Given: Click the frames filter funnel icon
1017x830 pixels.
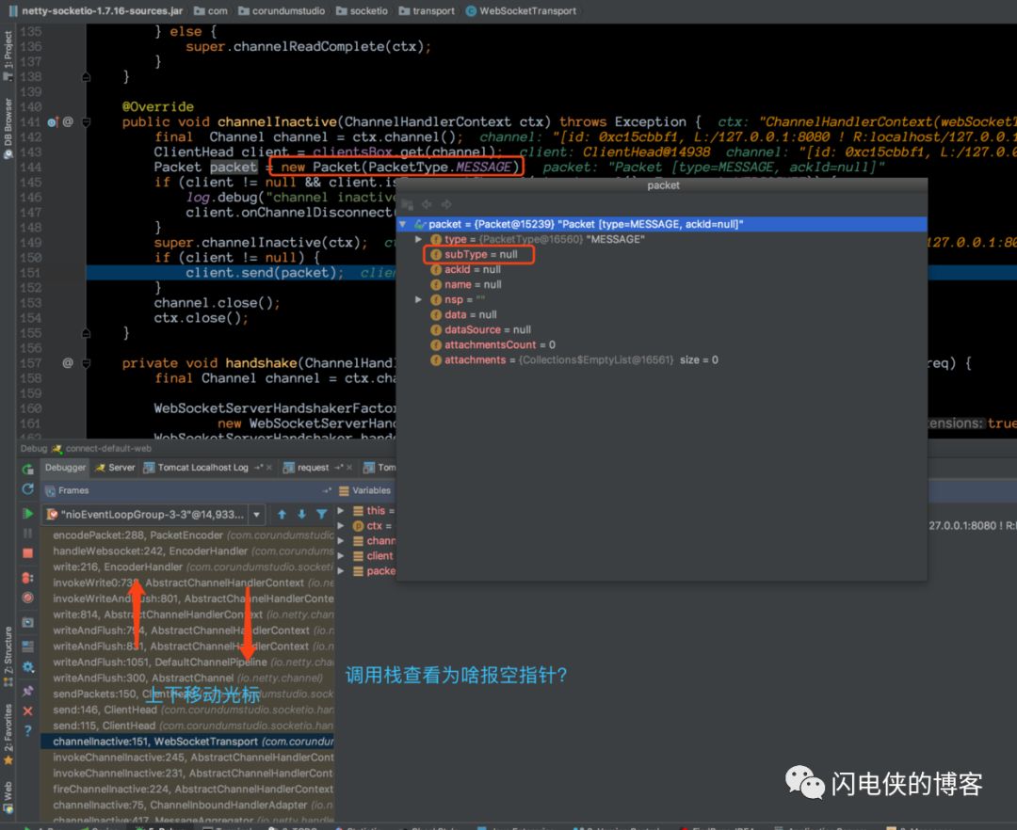Looking at the screenshot, I should [x=322, y=515].
